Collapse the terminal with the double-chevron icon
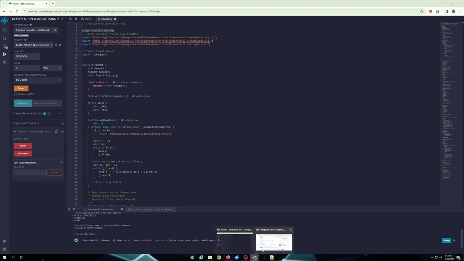The image size is (464, 261). pos(69,209)
